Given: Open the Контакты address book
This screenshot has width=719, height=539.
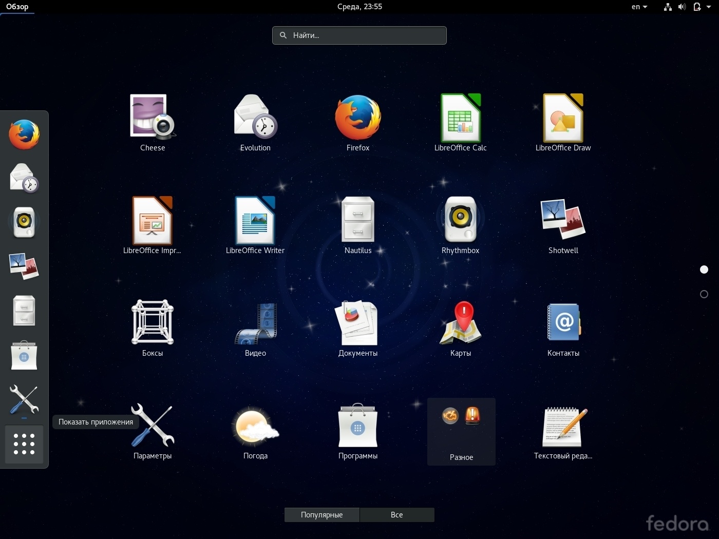Looking at the screenshot, I should coord(563,328).
